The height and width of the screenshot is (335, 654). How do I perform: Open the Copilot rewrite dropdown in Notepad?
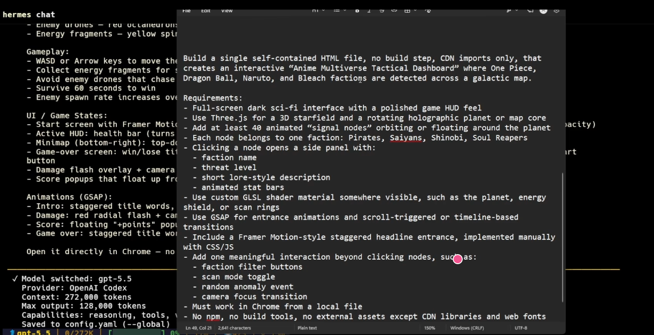[512, 11]
